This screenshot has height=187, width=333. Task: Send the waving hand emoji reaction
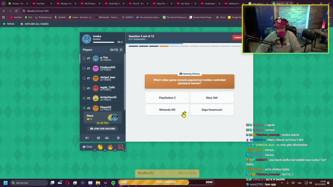point(100,147)
